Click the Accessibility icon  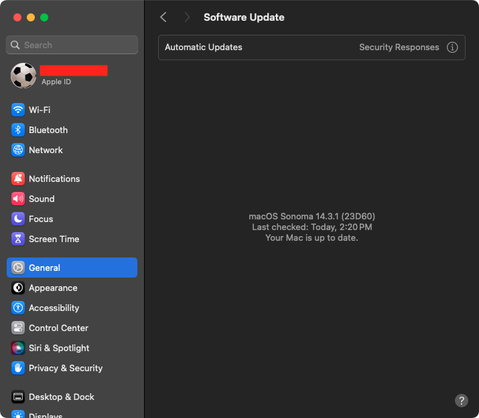click(x=18, y=308)
